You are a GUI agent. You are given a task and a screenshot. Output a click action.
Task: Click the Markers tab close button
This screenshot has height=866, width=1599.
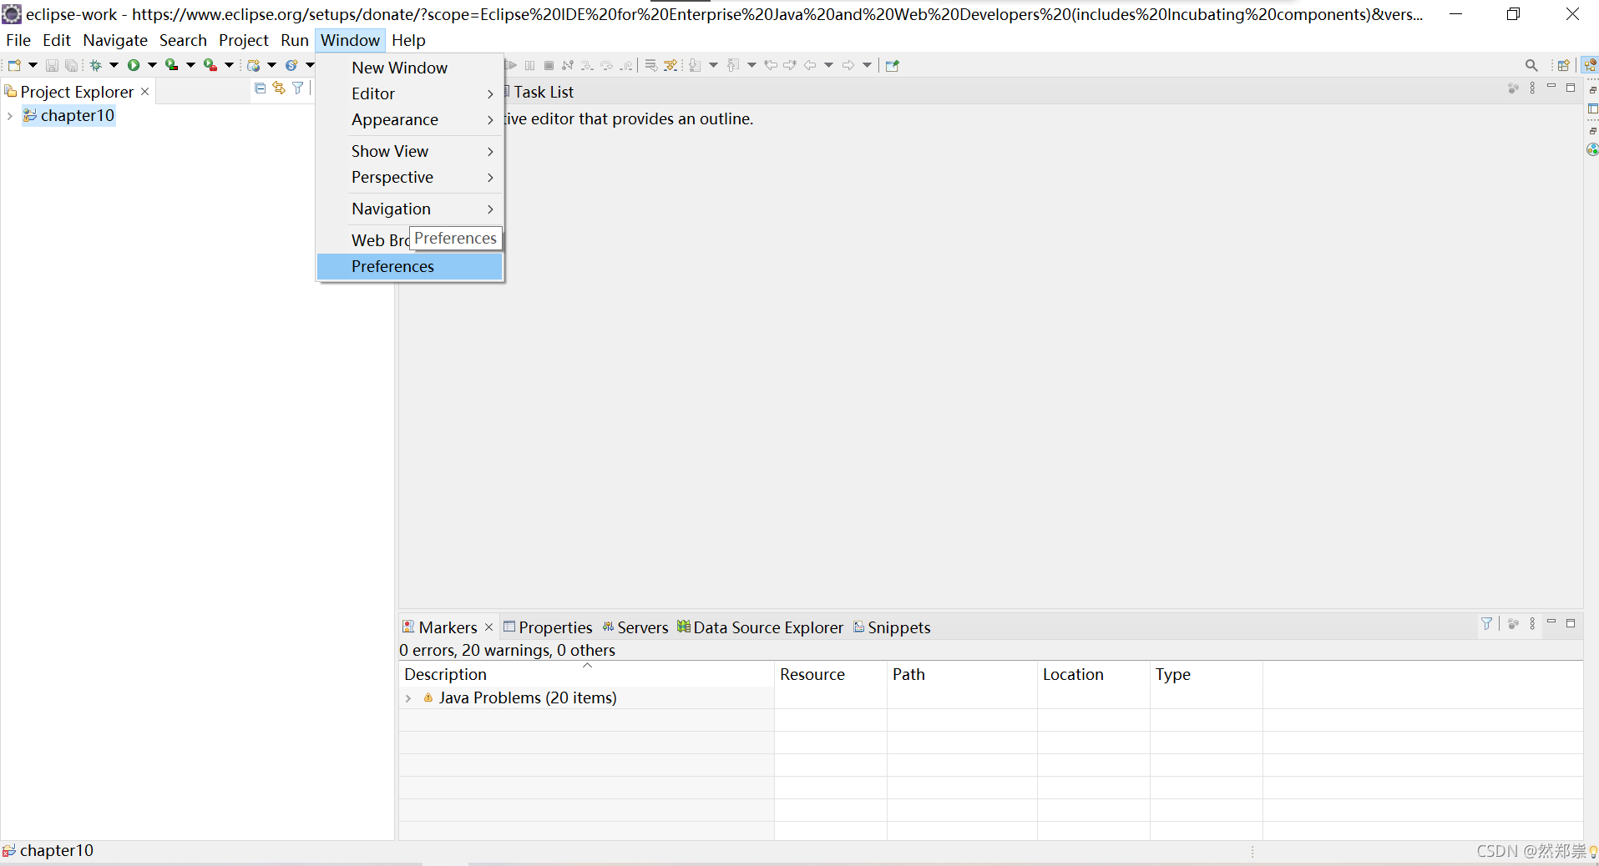pos(489,627)
